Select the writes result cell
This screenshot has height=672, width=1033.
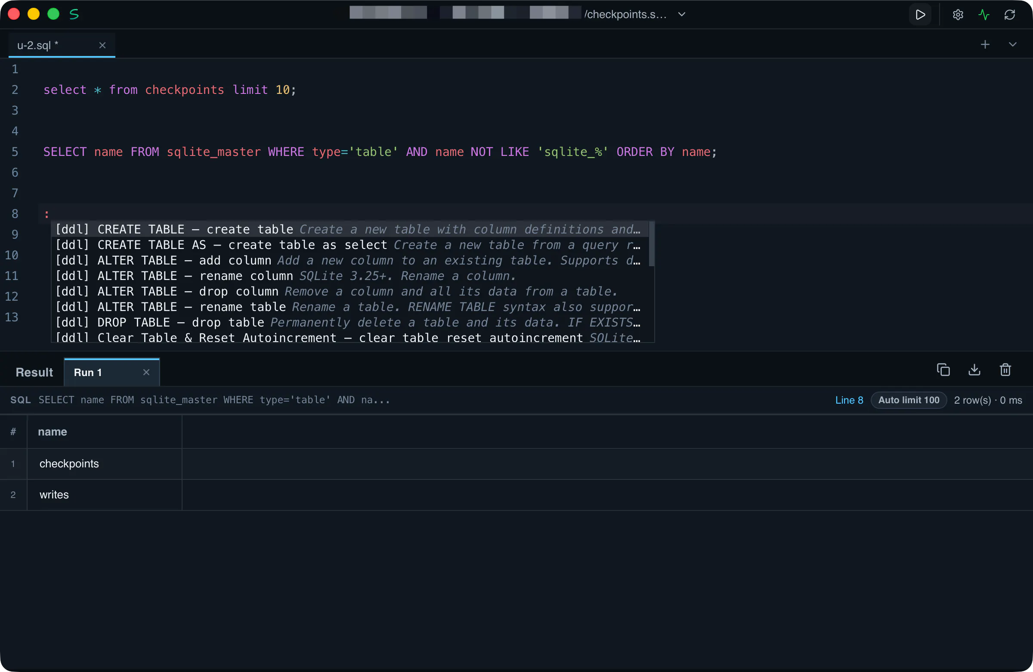click(105, 495)
